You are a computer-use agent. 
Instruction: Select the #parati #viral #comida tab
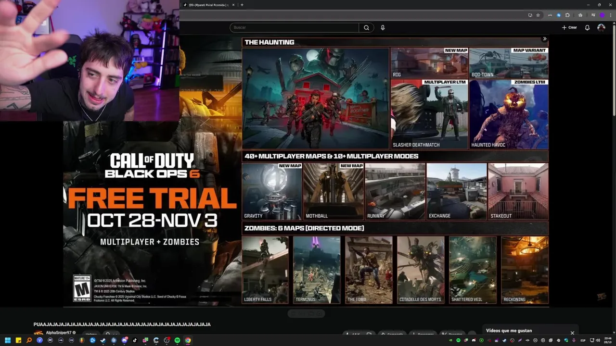(x=209, y=5)
